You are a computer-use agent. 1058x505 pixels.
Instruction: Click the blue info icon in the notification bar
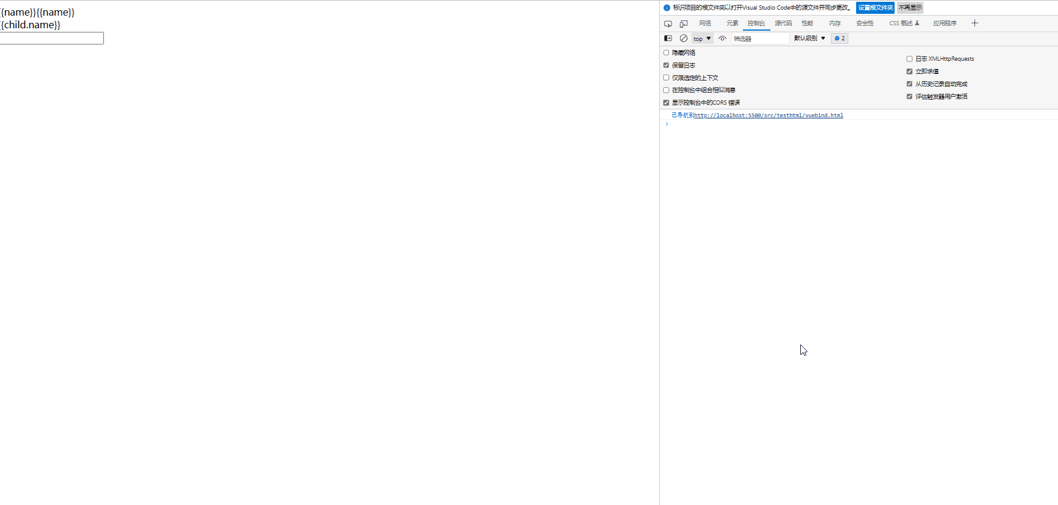coord(666,8)
